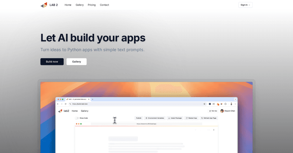Open the Home page in top navigation
The height and width of the screenshot is (153, 293).
pyautogui.click(x=68, y=5)
